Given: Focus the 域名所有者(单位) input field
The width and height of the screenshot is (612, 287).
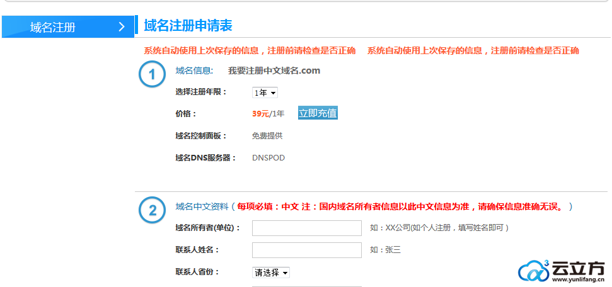Looking at the screenshot, I should coord(306,228).
